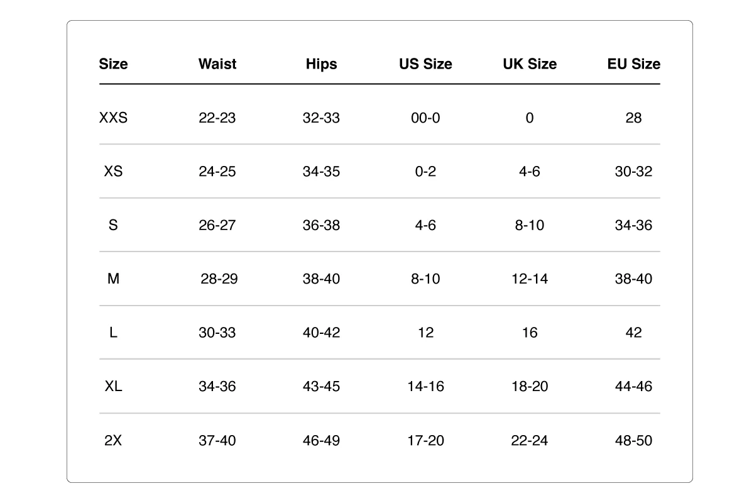Select the 2X size row label
Image resolution: width=754 pixels, height=503 pixels.
tap(113, 441)
